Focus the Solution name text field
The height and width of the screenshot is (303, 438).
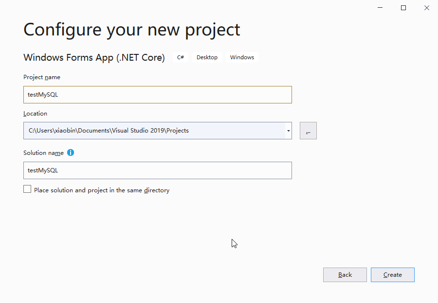tap(157, 170)
